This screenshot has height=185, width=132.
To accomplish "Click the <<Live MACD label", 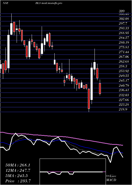I will pyautogui.click(x=111, y=178).
